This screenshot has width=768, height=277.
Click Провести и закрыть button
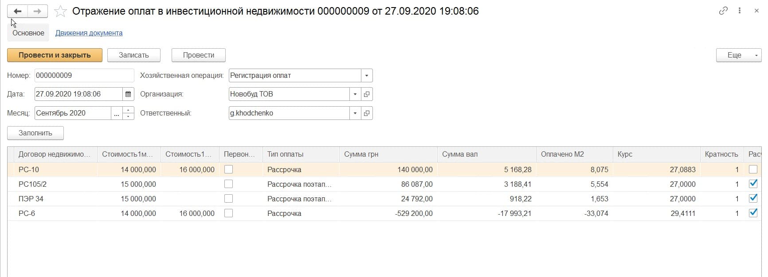(x=55, y=55)
